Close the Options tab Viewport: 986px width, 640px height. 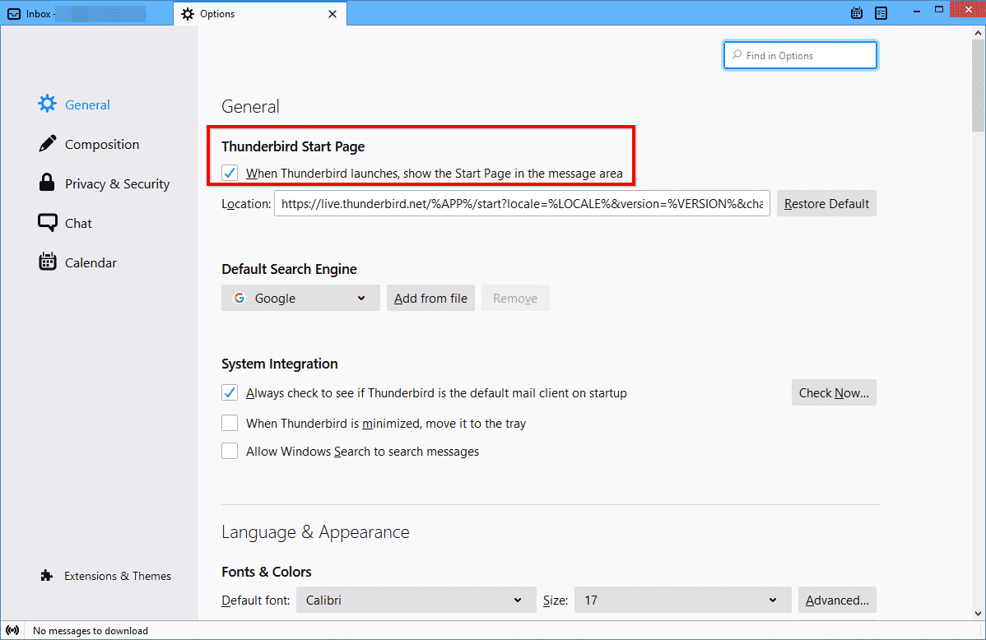(x=333, y=14)
